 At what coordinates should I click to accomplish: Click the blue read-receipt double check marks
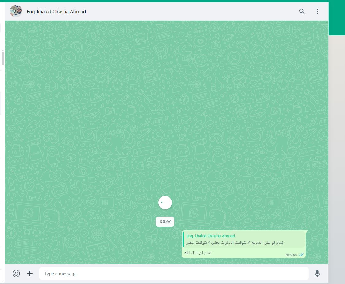pyautogui.click(x=301, y=255)
